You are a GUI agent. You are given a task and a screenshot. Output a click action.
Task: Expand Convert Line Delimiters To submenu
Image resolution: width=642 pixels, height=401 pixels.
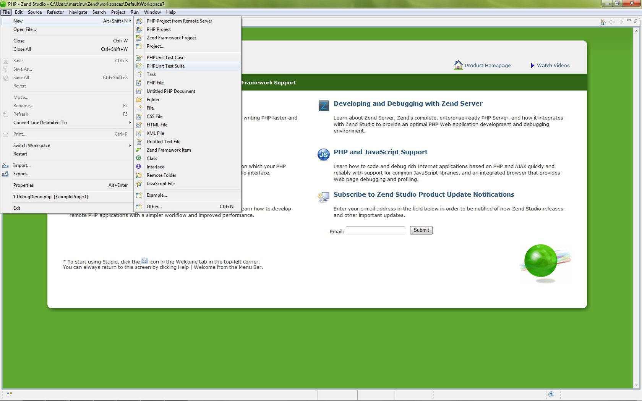130,123
